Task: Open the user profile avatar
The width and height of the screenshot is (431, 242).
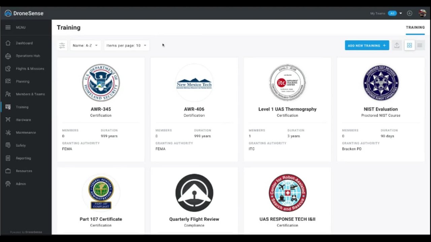Action: click(422, 13)
